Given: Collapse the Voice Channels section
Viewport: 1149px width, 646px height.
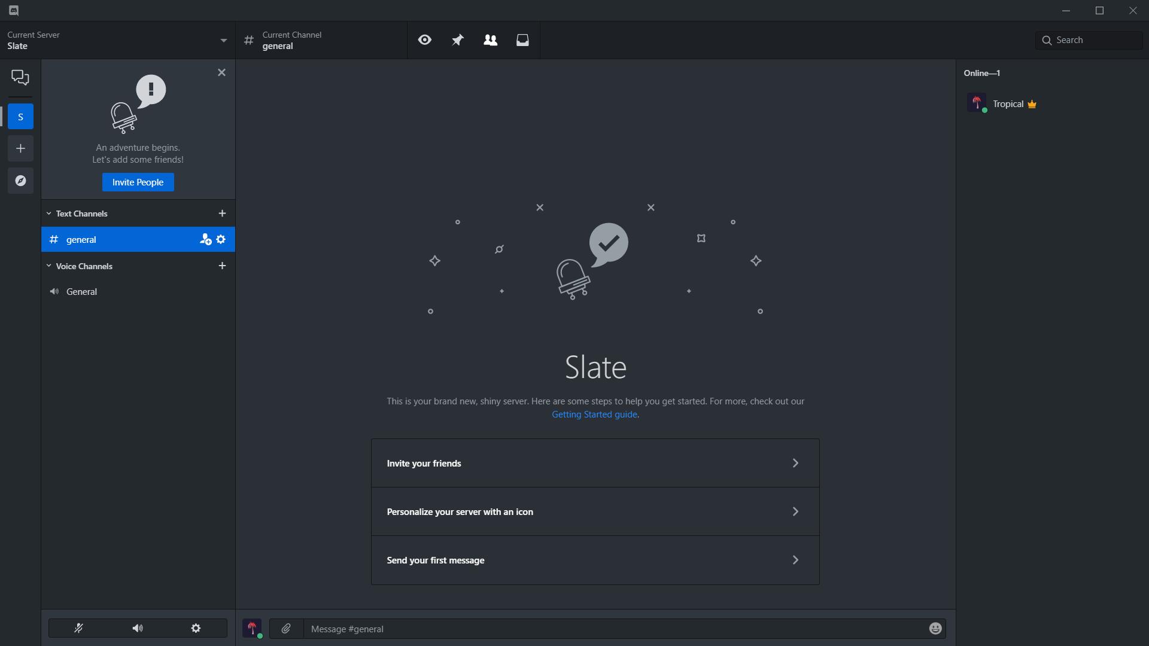Looking at the screenshot, I should pyautogui.click(x=49, y=265).
